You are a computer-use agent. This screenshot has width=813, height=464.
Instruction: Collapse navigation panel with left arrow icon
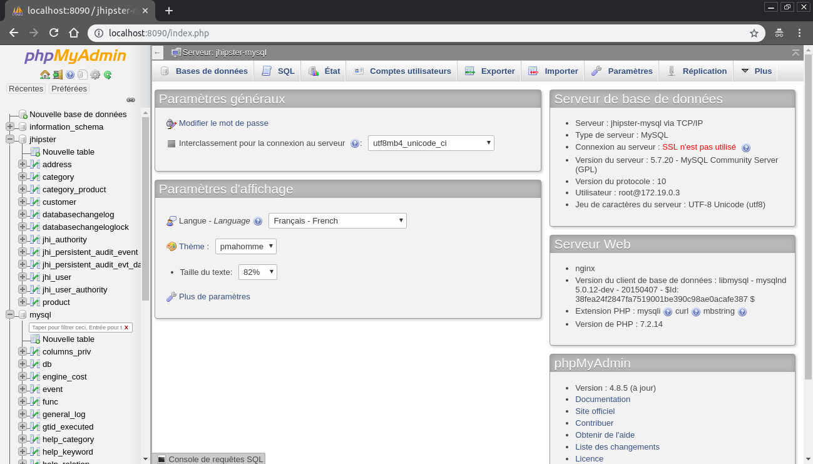pos(157,53)
